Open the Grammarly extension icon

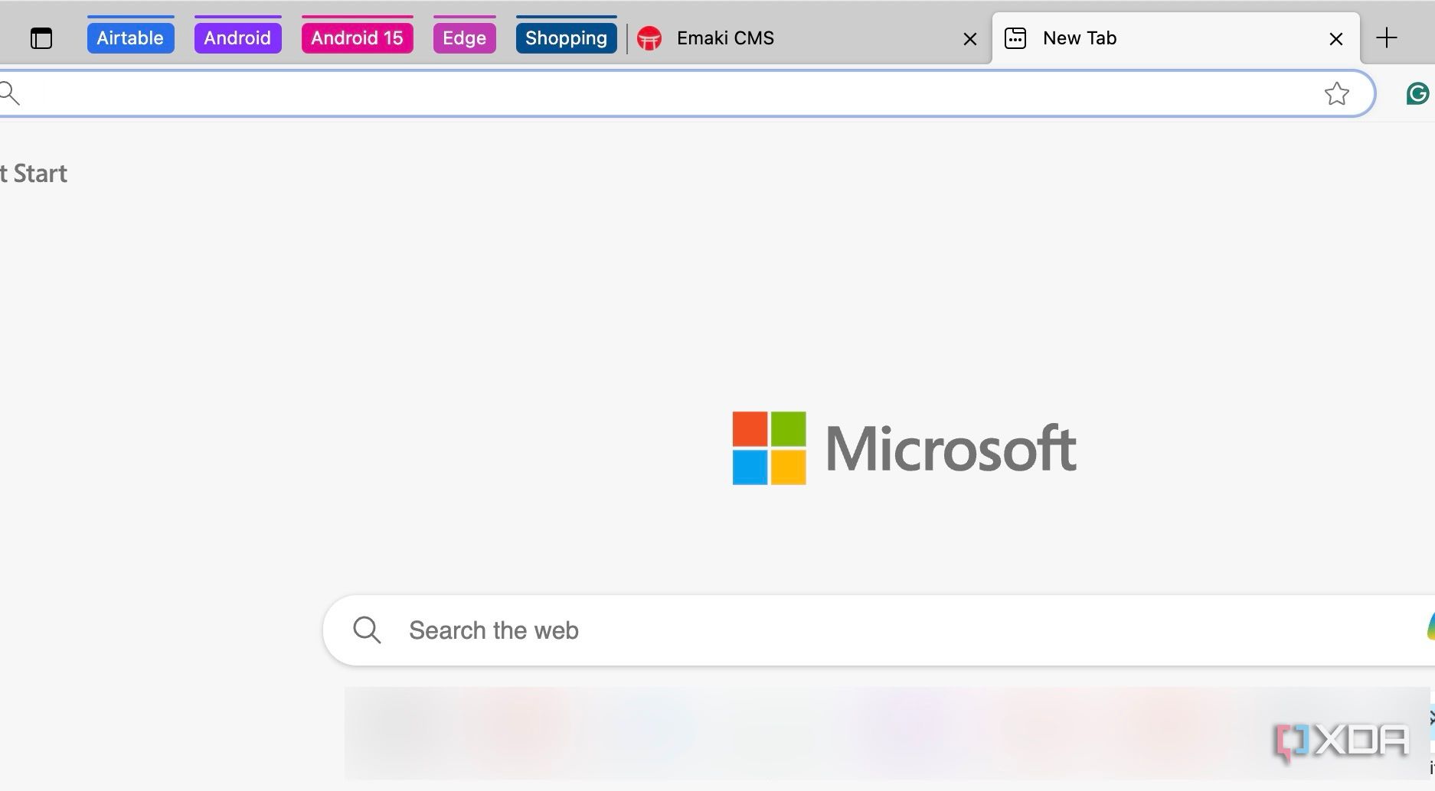1418,93
